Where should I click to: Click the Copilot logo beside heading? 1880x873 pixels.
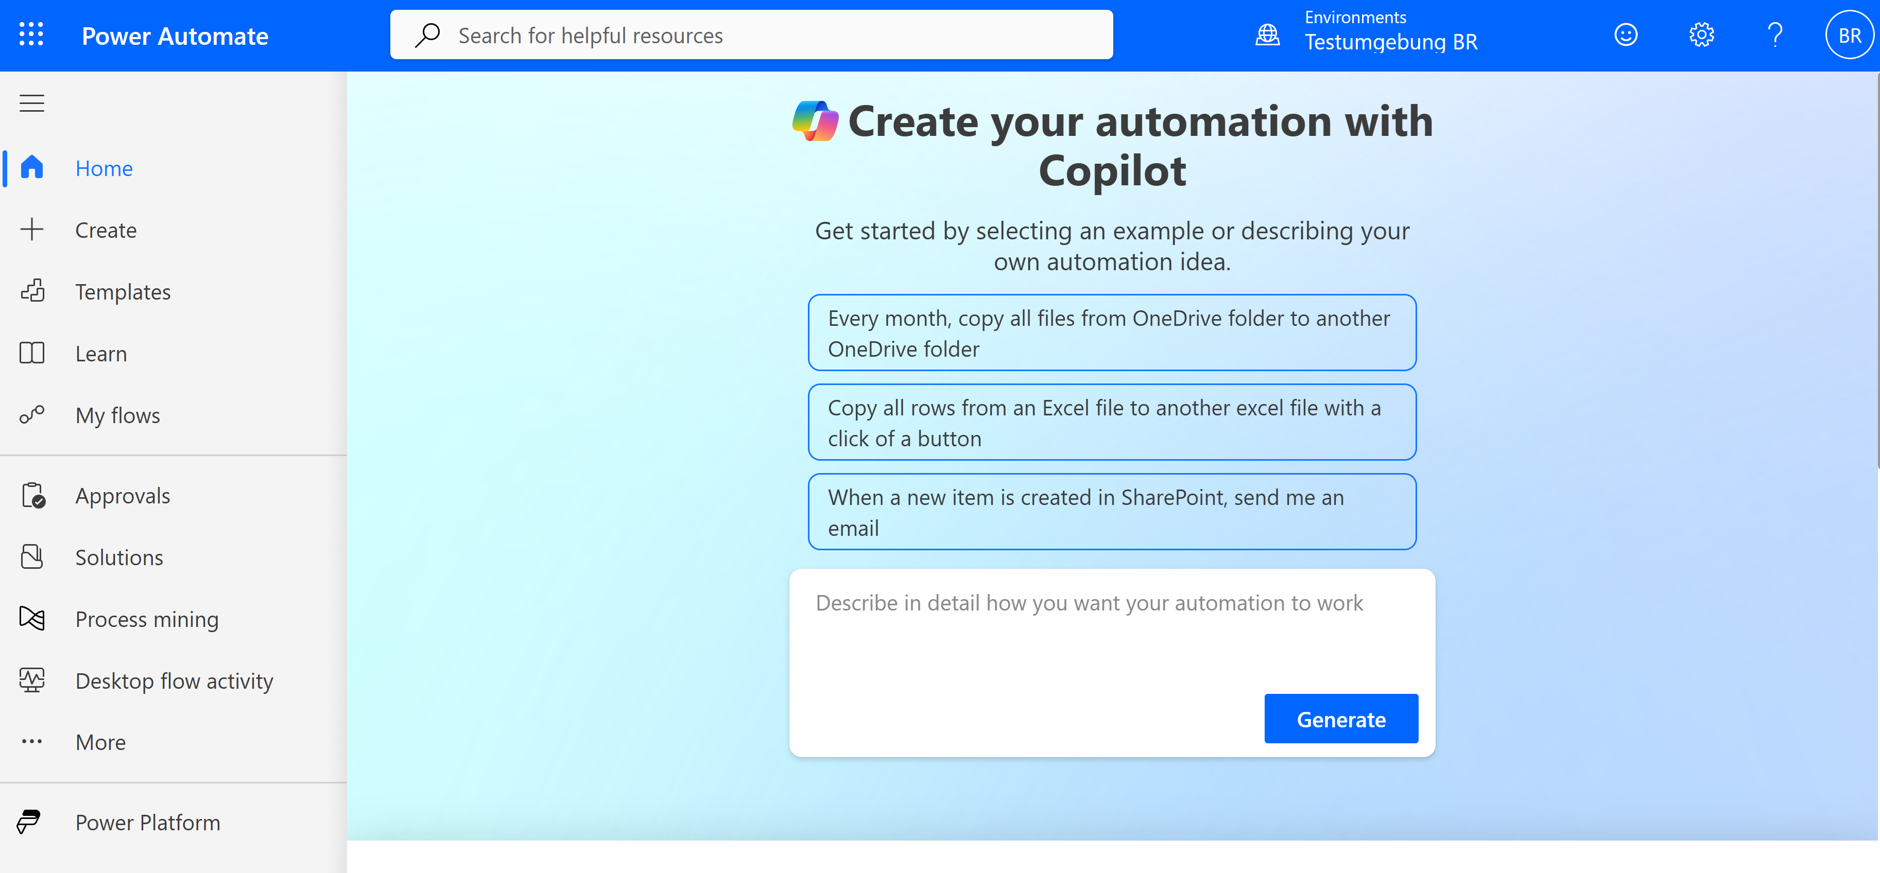815,121
